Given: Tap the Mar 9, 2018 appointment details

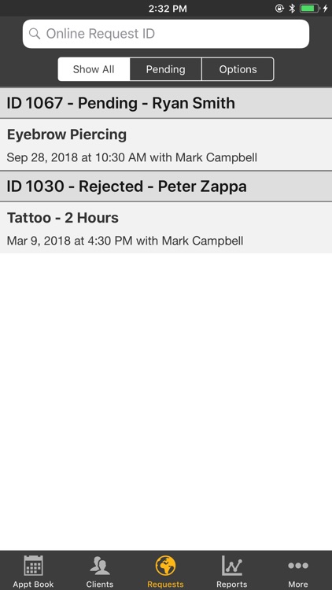Looking at the screenshot, I should [x=125, y=241].
